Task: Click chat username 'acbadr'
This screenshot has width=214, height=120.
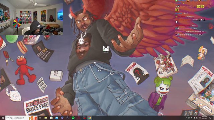Action: tap(179, 13)
